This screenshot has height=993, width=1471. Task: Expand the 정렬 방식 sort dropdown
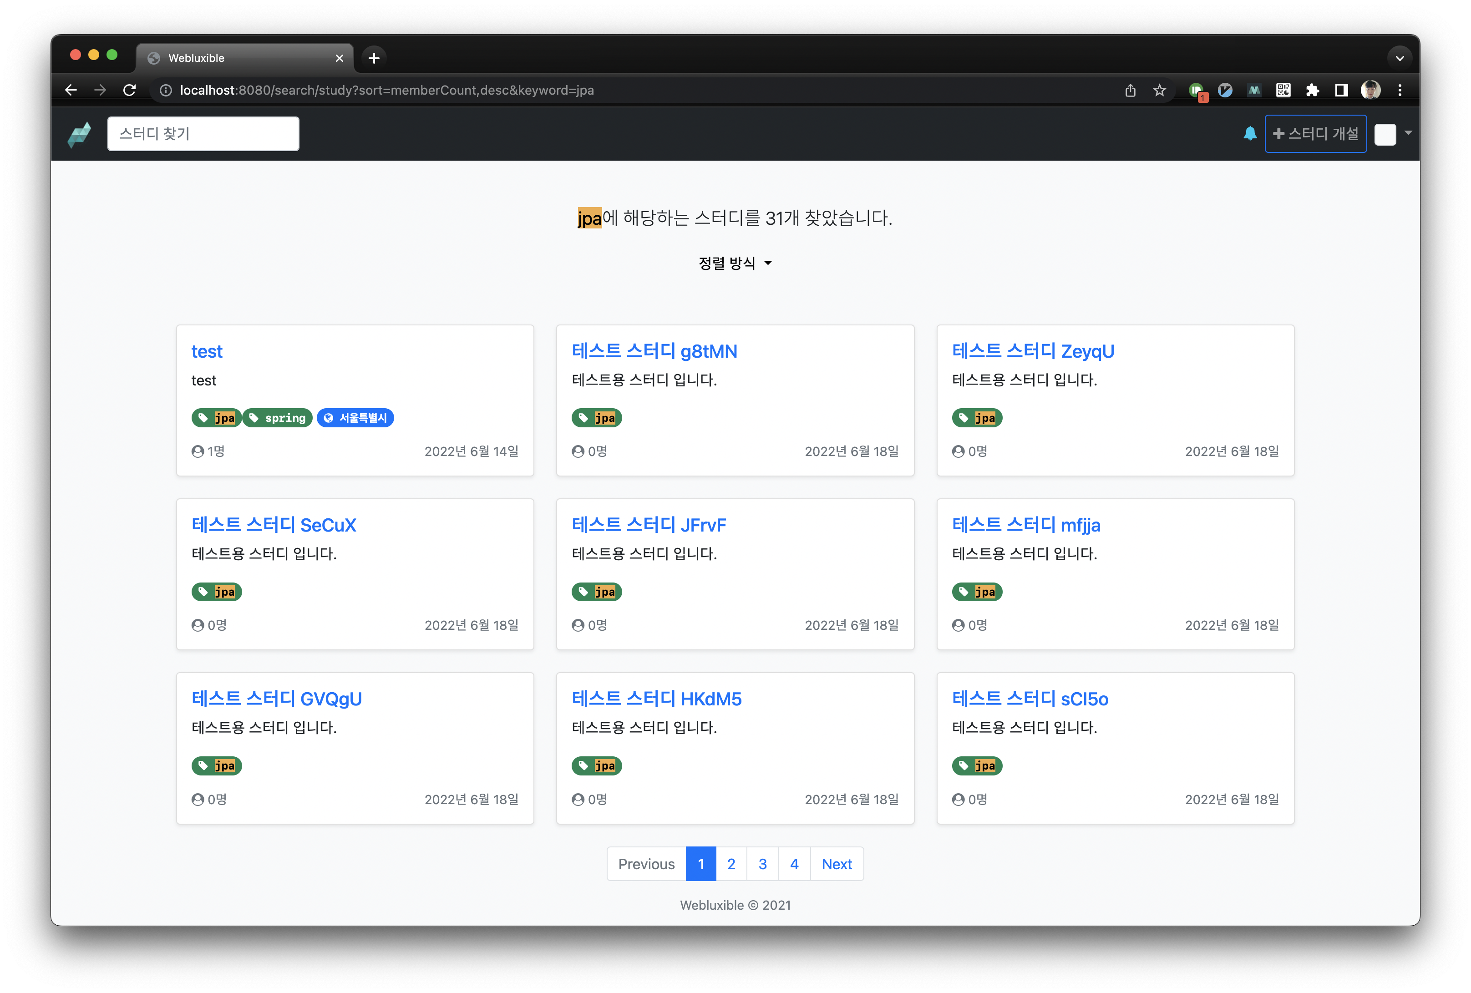735,263
